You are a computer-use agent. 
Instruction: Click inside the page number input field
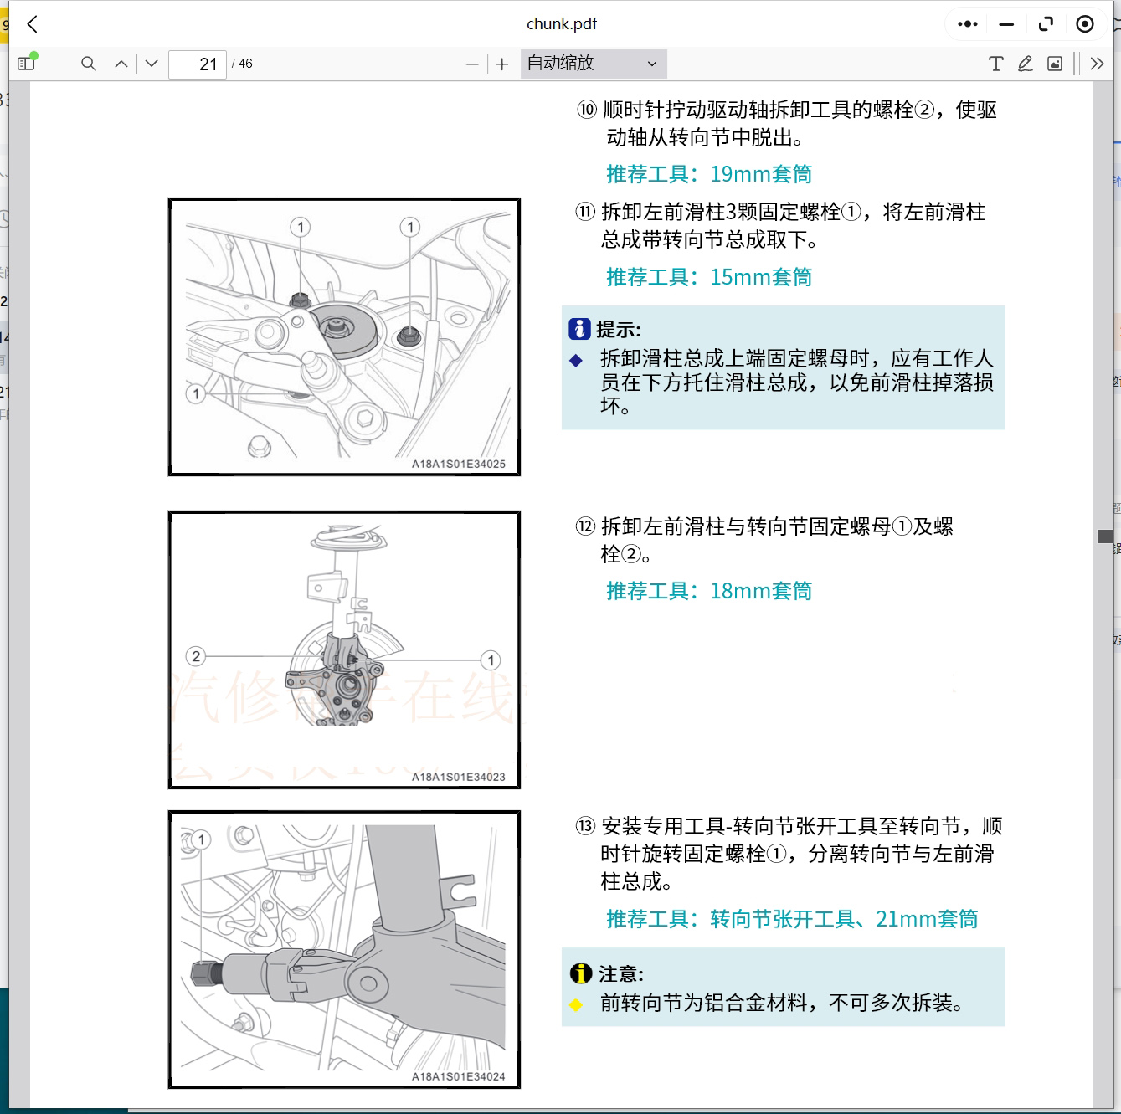(198, 64)
